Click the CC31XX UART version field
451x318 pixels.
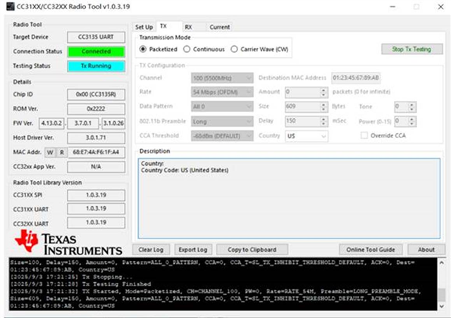pos(96,208)
